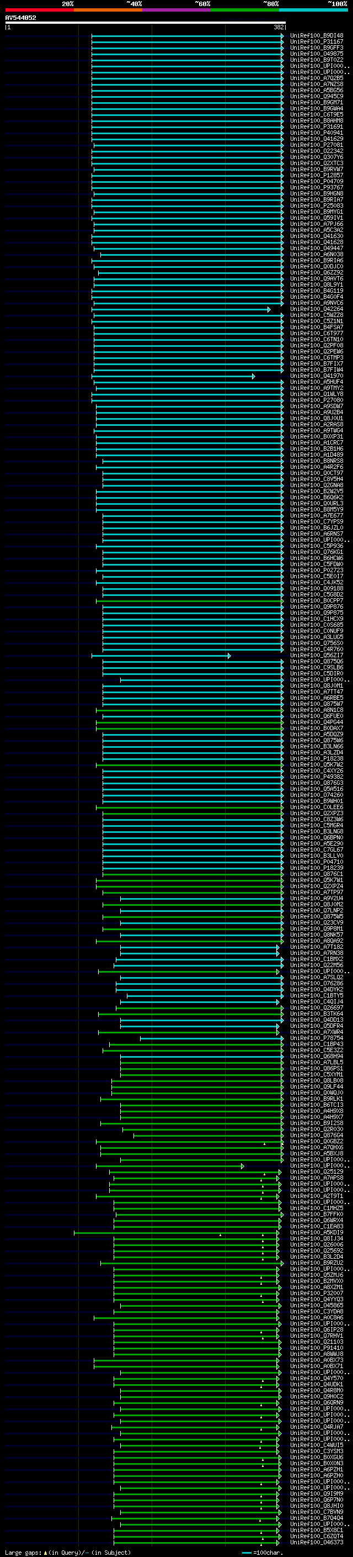Screen dimensions: 353x1557
Task: Click the UniRef100_P25083 label
Action: point(316,205)
